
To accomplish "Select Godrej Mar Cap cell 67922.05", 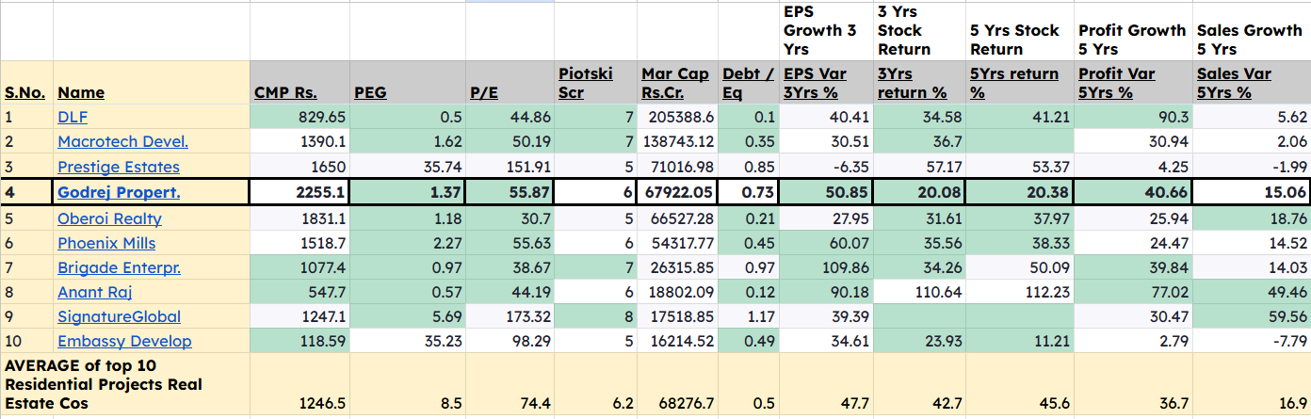I will pyautogui.click(x=677, y=192).
